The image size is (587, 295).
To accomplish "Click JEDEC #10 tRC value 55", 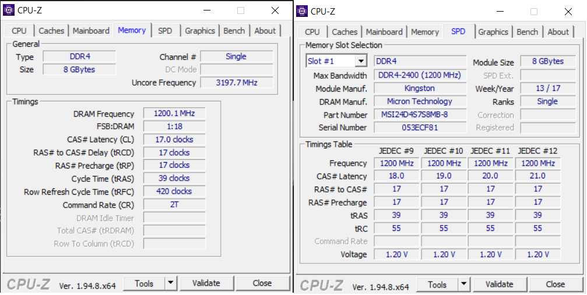I will pyautogui.click(x=444, y=228).
